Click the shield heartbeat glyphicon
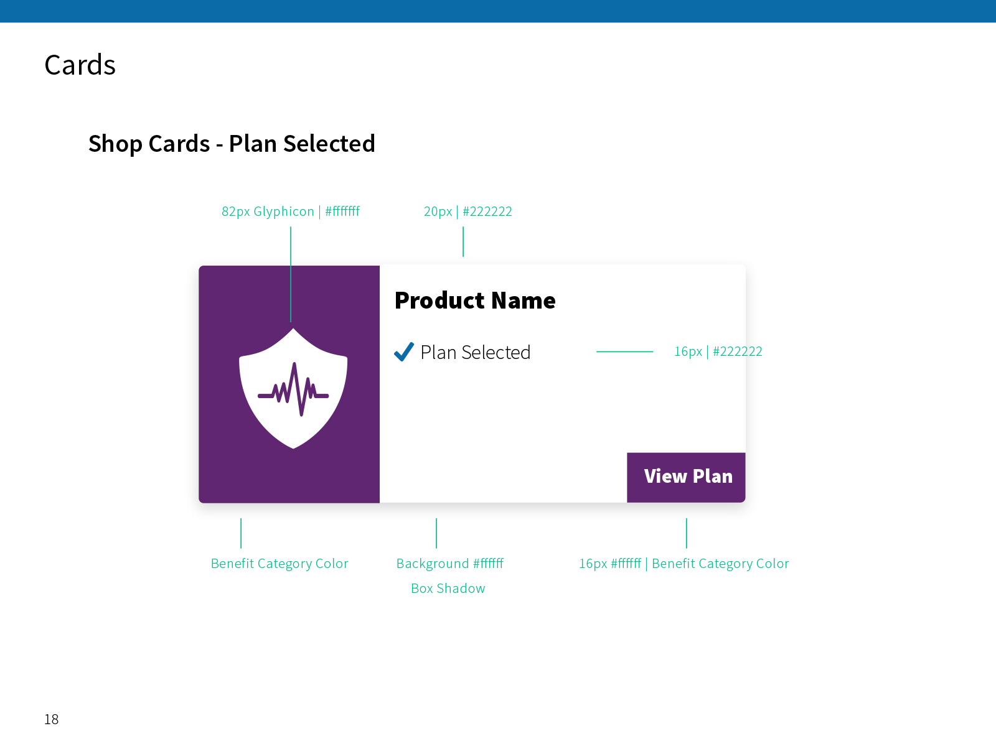Viewport: 996px width, 731px height. (x=293, y=388)
